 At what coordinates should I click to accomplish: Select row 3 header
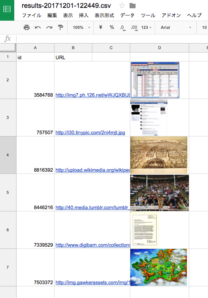coord(8,117)
